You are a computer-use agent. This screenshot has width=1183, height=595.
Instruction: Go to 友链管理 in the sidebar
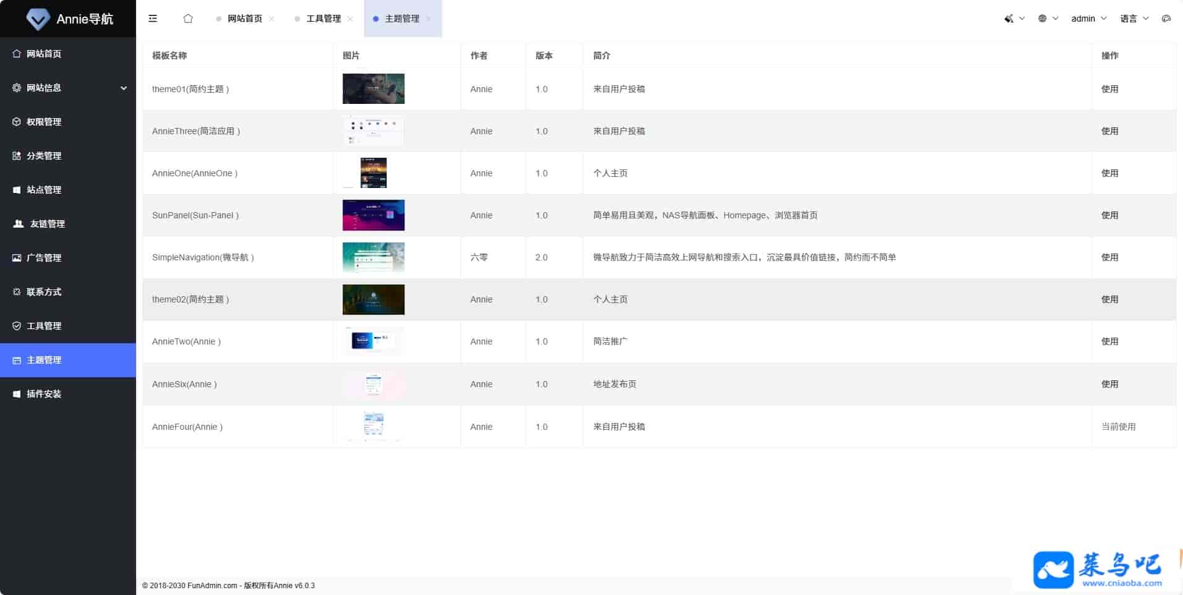point(47,224)
